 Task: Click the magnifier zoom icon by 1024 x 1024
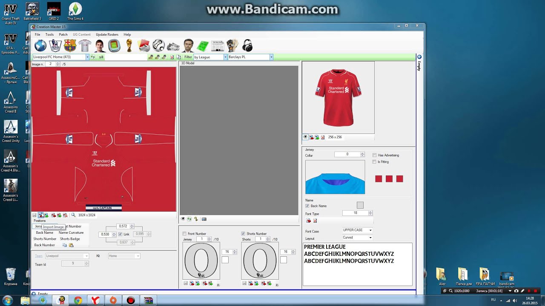click(x=73, y=215)
